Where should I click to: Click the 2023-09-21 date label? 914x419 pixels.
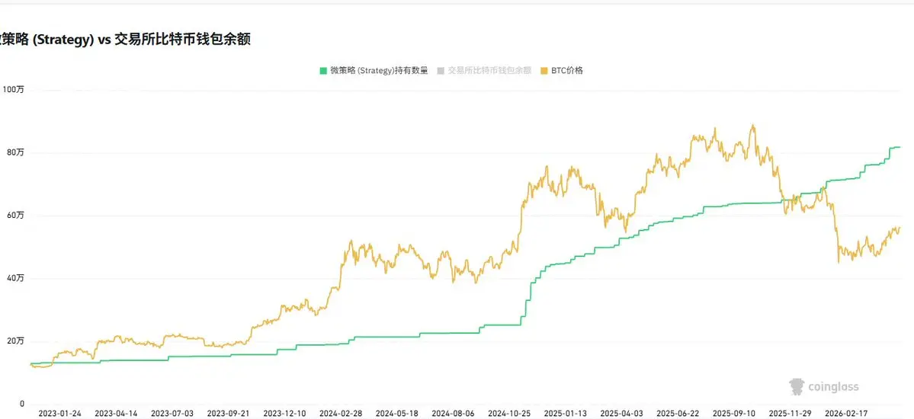[229, 413]
